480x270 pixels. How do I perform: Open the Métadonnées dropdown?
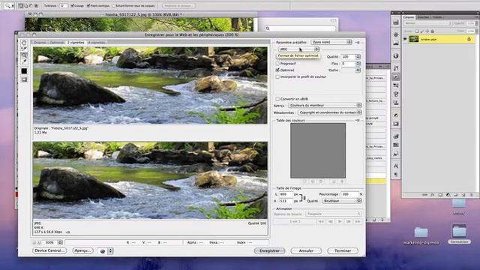(x=330, y=112)
